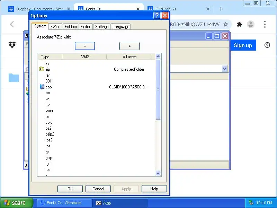Viewport: 277px width, 208px height.
Task: Click the system tray network icon
Action: 251,203
